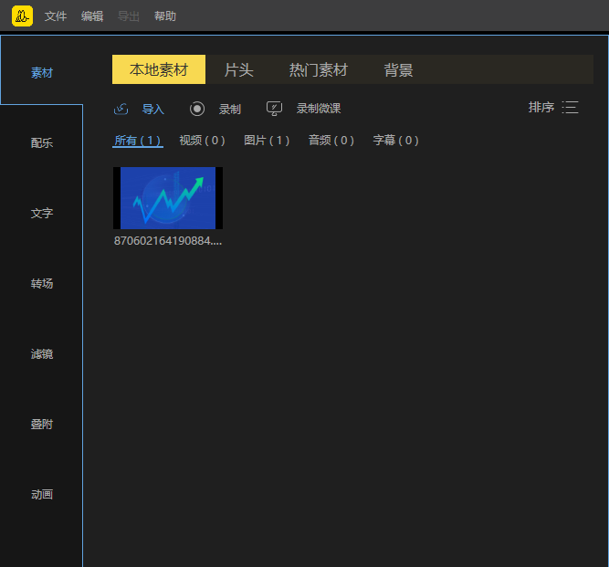
Task: Click the yellow app logo icon
Action: pos(22,16)
